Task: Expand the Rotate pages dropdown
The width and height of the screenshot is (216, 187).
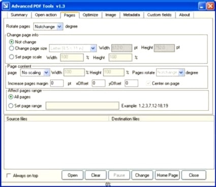Action: 59,26
